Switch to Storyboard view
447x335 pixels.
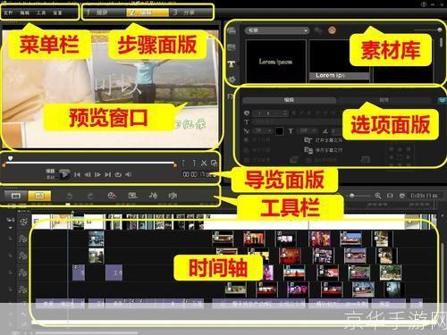tap(16, 196)
